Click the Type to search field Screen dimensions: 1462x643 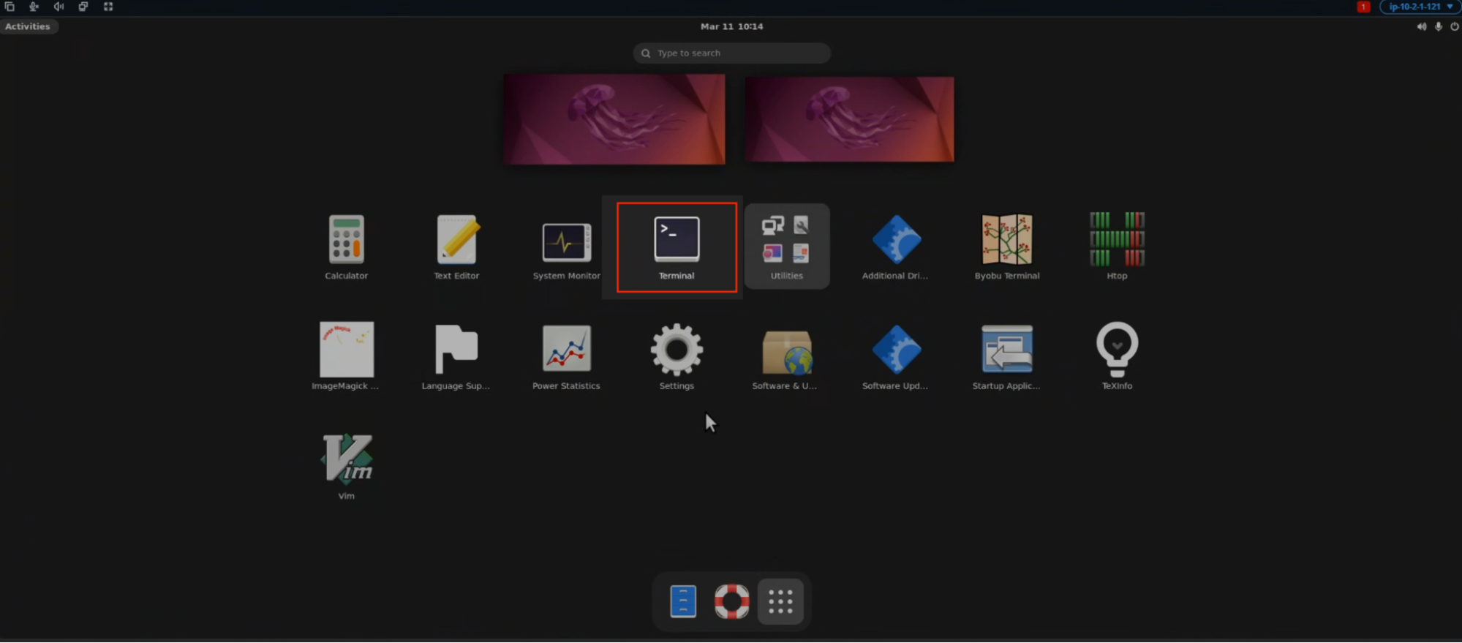[x=731, y=53]
